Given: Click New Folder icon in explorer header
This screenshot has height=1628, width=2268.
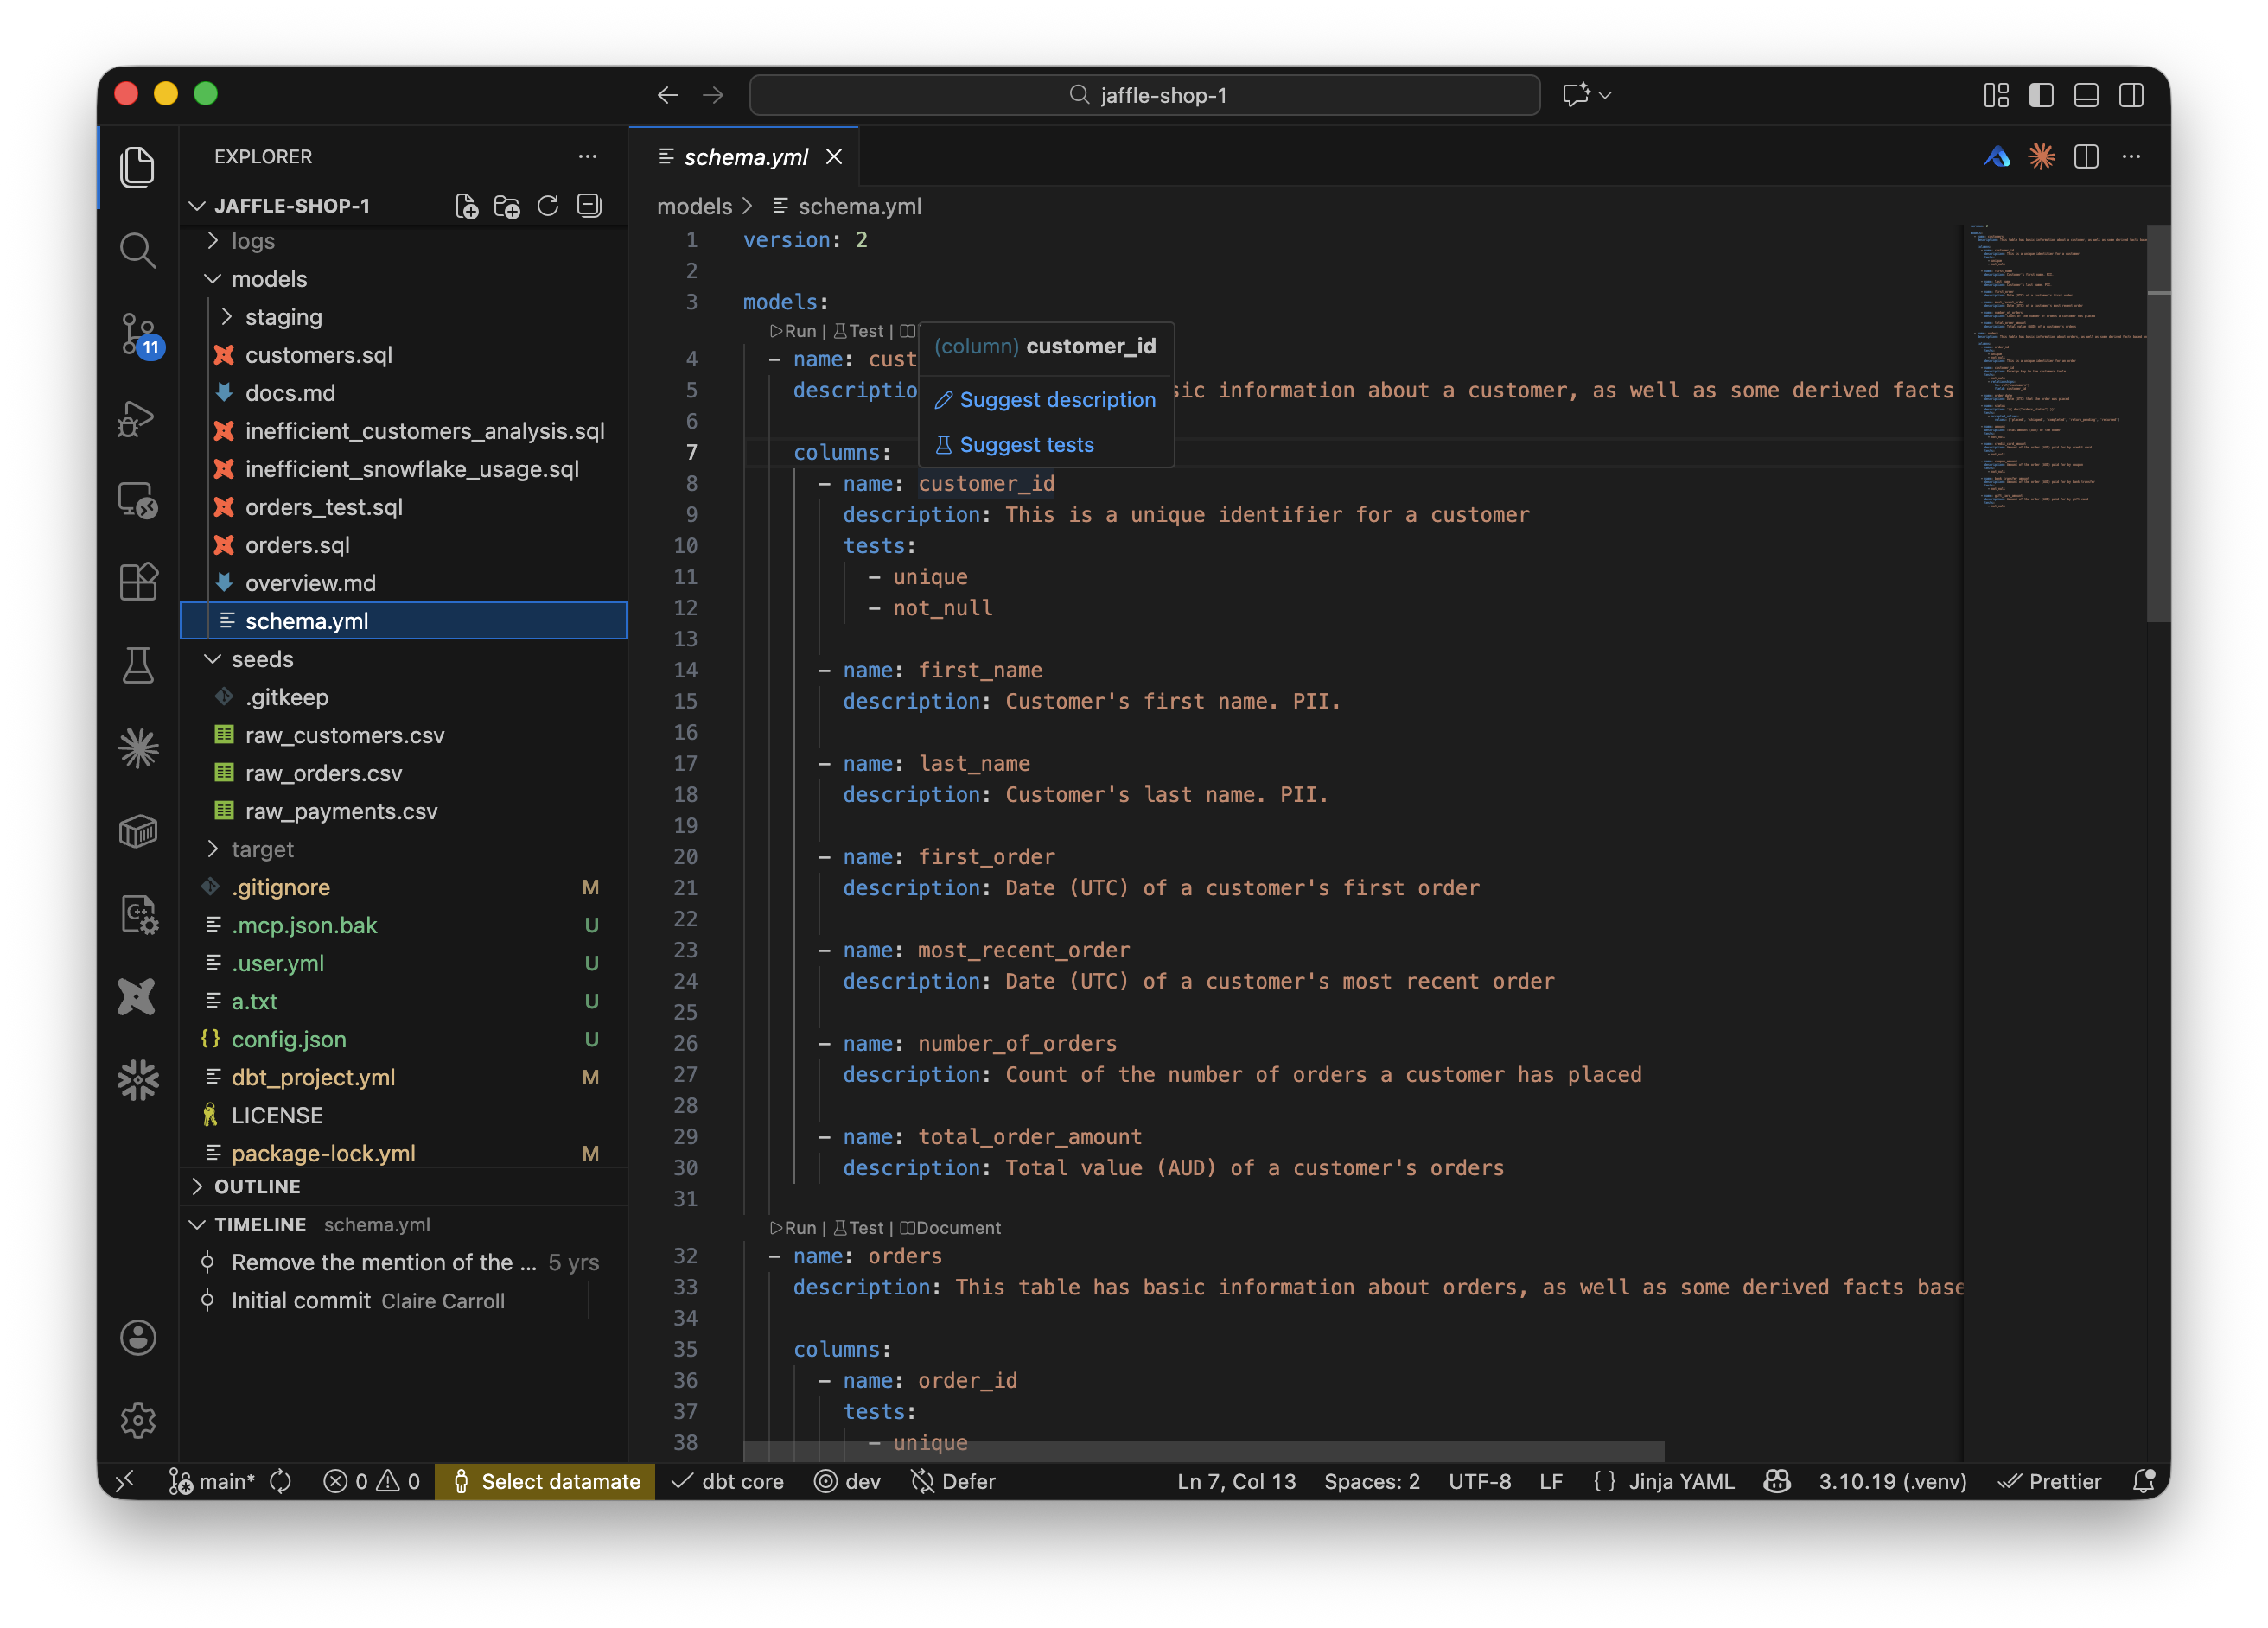Looking at the screenshot, I should [x=507, y=206].
